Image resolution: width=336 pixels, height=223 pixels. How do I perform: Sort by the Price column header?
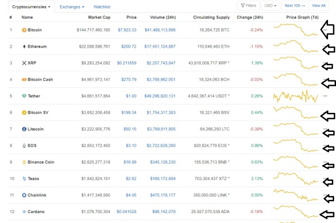132,17
